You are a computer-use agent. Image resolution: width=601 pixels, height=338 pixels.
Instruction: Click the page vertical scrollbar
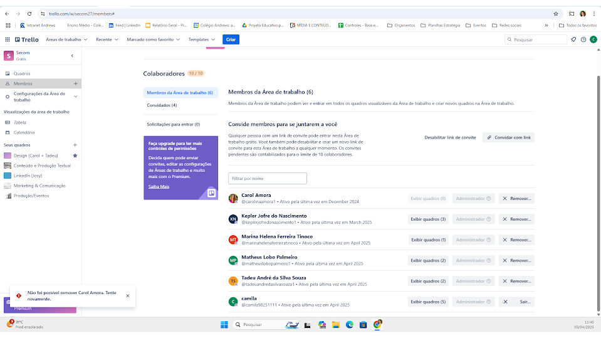(598, 192)
